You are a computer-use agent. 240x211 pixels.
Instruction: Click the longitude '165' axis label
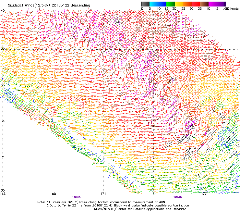[3, 194]
